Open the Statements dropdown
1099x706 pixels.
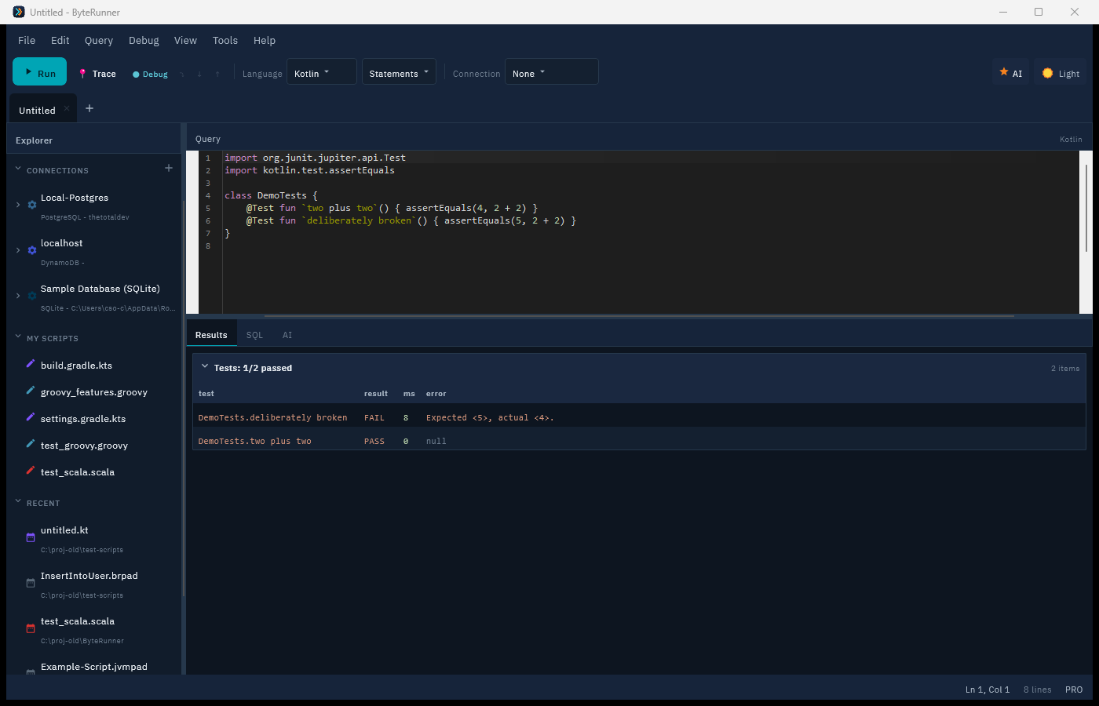(399, 72)
